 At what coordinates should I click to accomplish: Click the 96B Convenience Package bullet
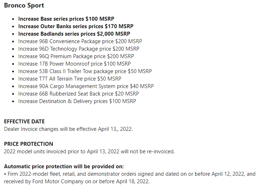(80, 41)
